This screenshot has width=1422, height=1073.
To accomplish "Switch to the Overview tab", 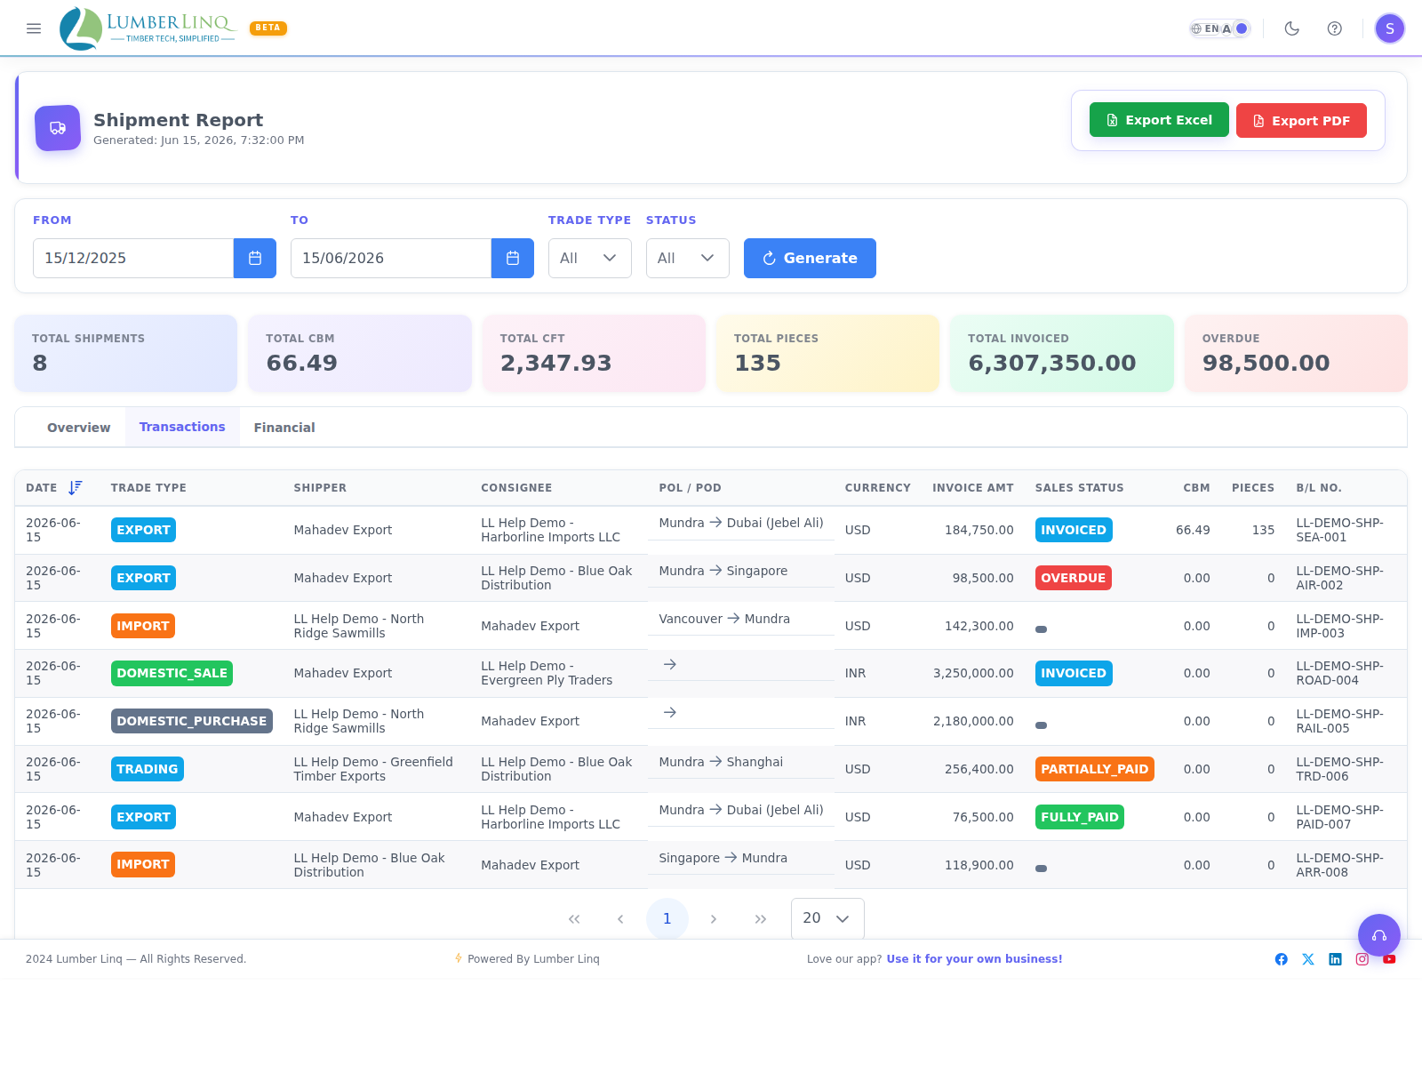I will pyautogui.click(x=79, y=428).
